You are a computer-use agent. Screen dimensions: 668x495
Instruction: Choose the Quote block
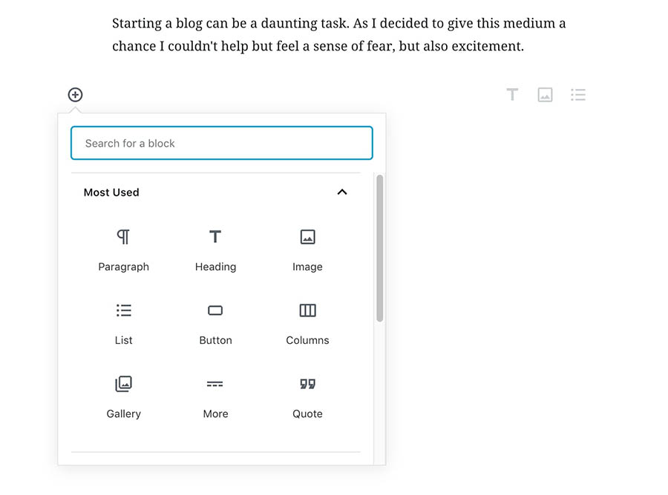(x=307, y=396)
